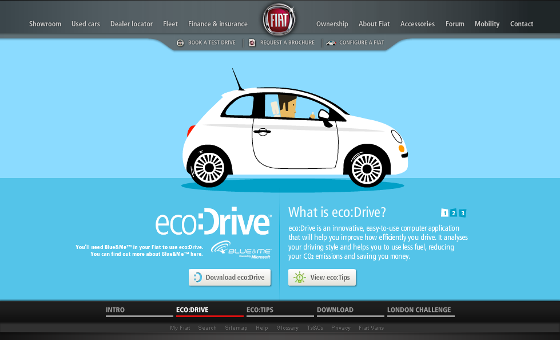Open Search footer link
This screenshot has width=560, height=340.
pos(208,328)
